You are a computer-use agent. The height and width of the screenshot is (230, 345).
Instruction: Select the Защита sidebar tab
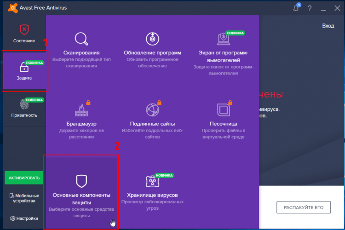[x=25, y=71]
